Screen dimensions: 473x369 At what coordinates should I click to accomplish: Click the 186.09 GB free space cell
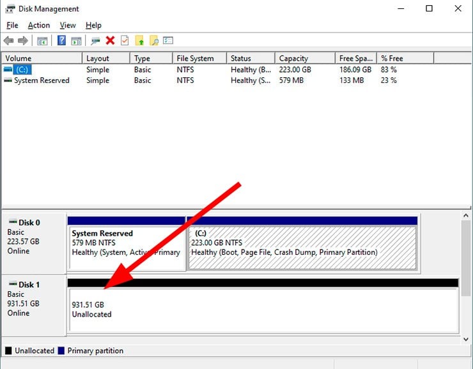(x=355, y=70)
